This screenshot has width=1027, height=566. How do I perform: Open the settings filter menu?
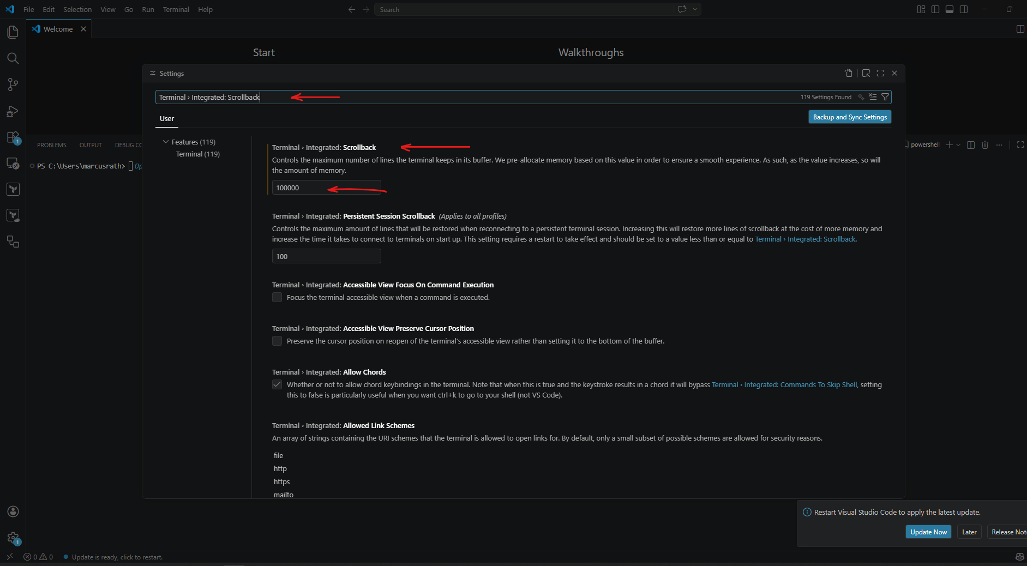885,97
